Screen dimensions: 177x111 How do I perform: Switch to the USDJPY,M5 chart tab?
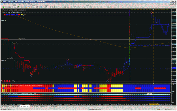point(54,106)
